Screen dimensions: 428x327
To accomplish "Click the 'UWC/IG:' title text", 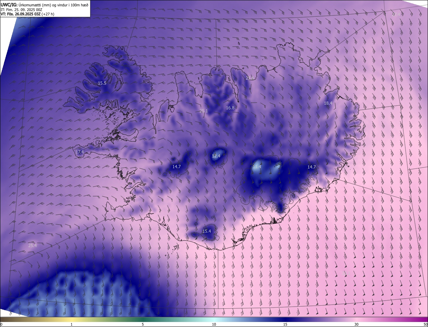I will [9, 4].
